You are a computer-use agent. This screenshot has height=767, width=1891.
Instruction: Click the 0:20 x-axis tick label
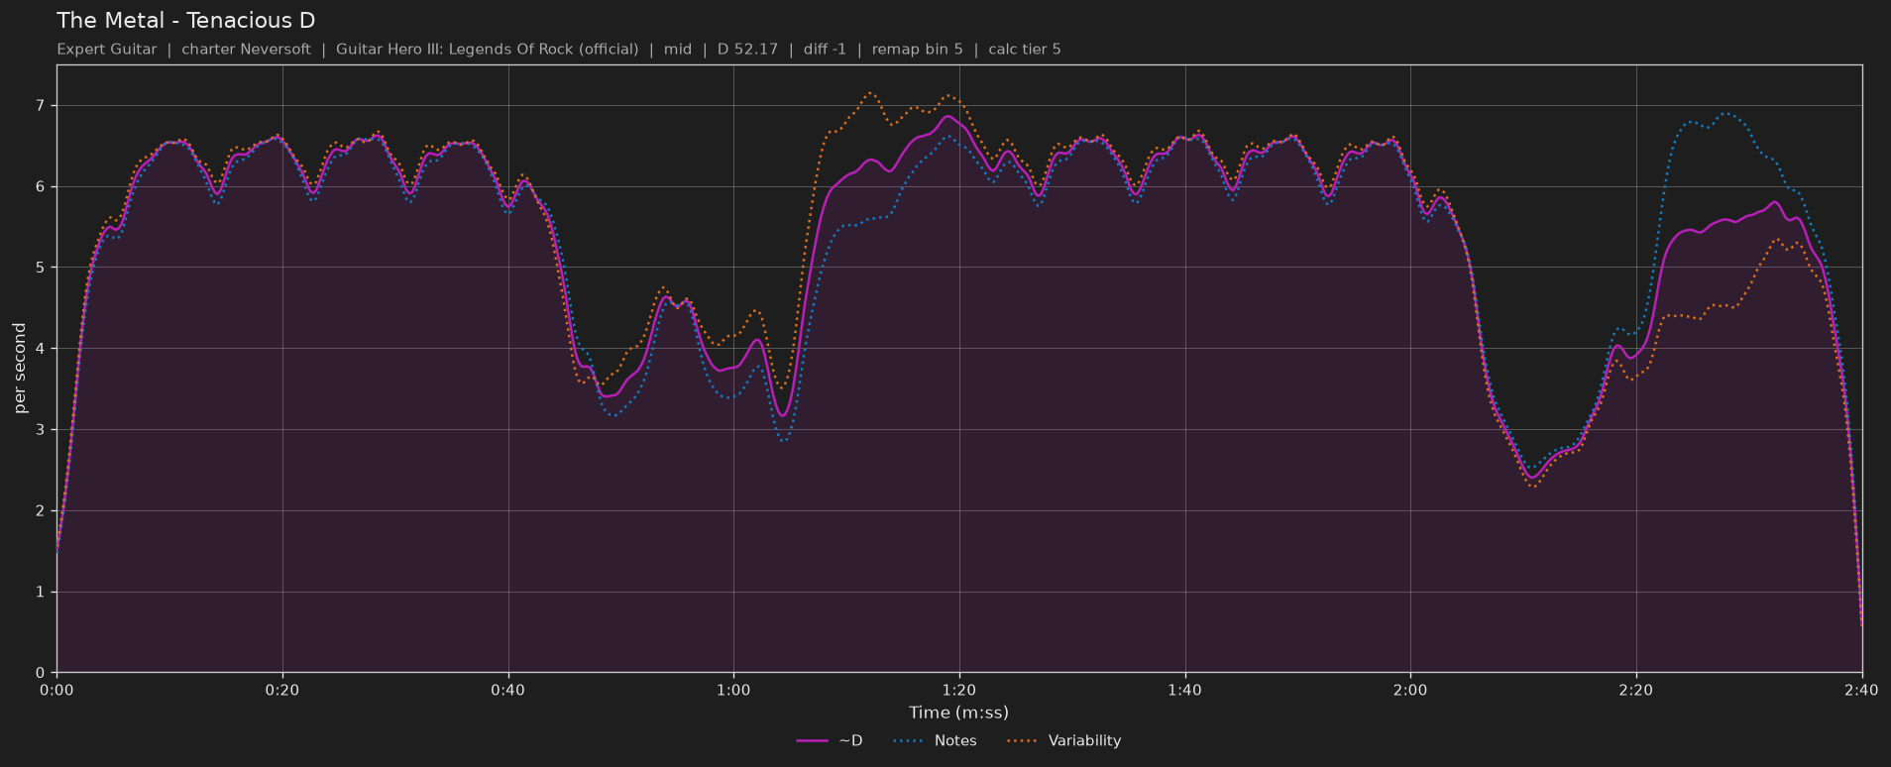(282, 690)
